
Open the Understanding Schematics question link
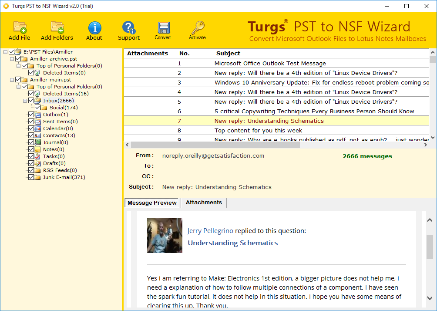point(233,243)
